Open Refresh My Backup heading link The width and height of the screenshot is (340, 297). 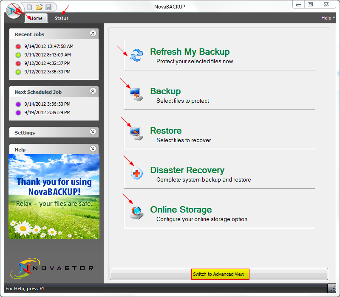[190, 52]
